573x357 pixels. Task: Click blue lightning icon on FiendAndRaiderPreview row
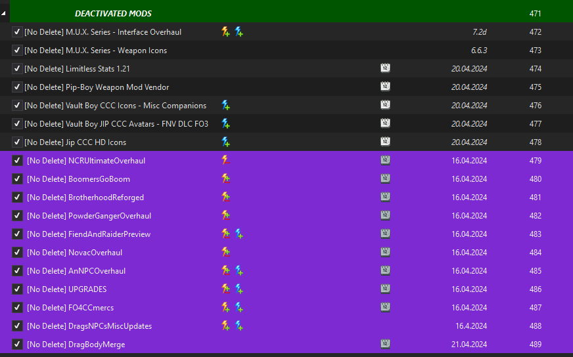click(239, 234)
